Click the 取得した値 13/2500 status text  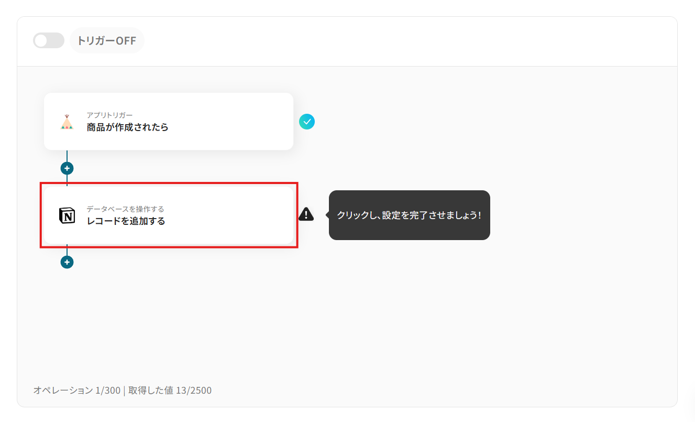[x=170, y=390]
